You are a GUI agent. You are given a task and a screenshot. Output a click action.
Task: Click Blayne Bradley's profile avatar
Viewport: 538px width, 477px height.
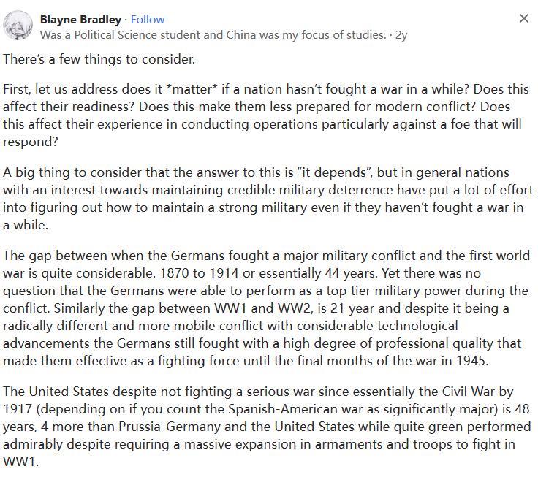click(x=18, y=26)
